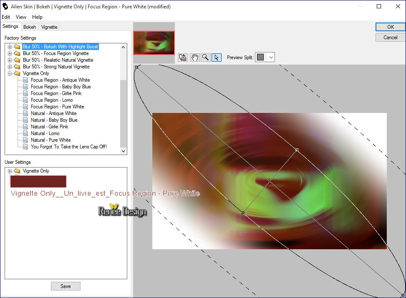
Task: Switch to the Vignette tab
Action: tap(49, 27)
